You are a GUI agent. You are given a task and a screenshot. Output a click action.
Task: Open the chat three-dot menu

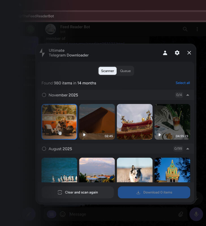click(x=197, y=29)
